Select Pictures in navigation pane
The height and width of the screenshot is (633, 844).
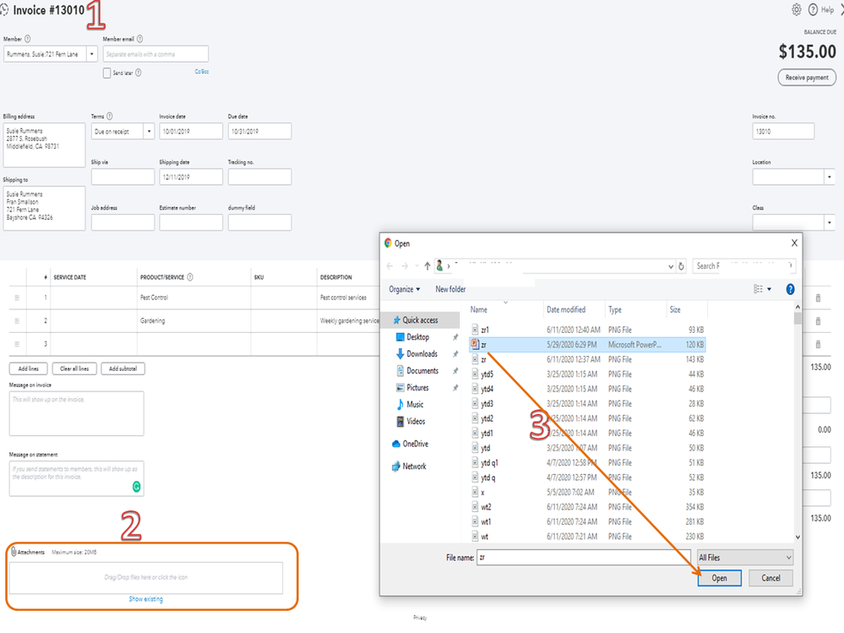click(417, 388)
